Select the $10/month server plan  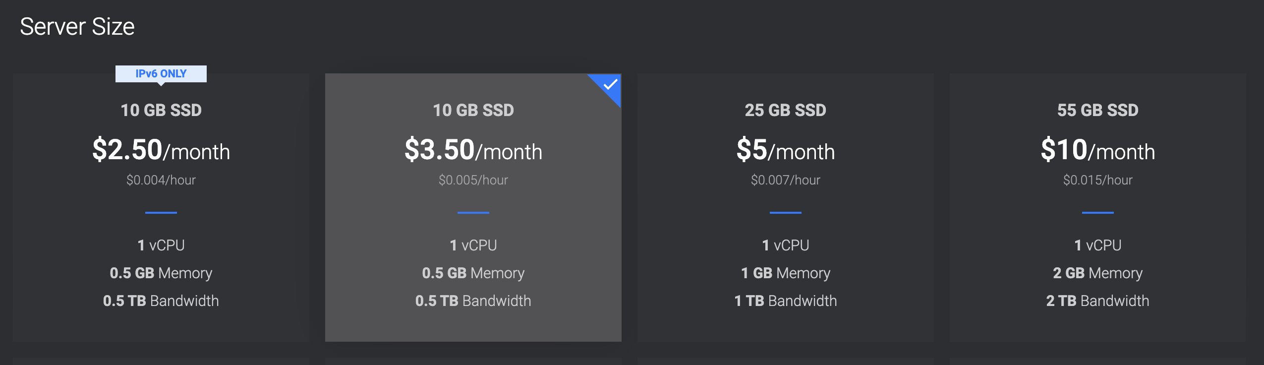(1097, 208)
